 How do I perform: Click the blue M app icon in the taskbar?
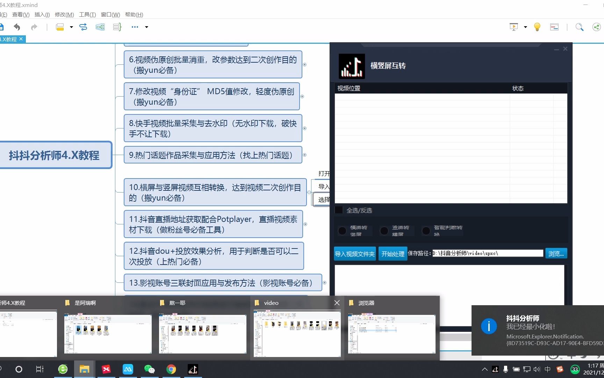(x=128, y=369)
